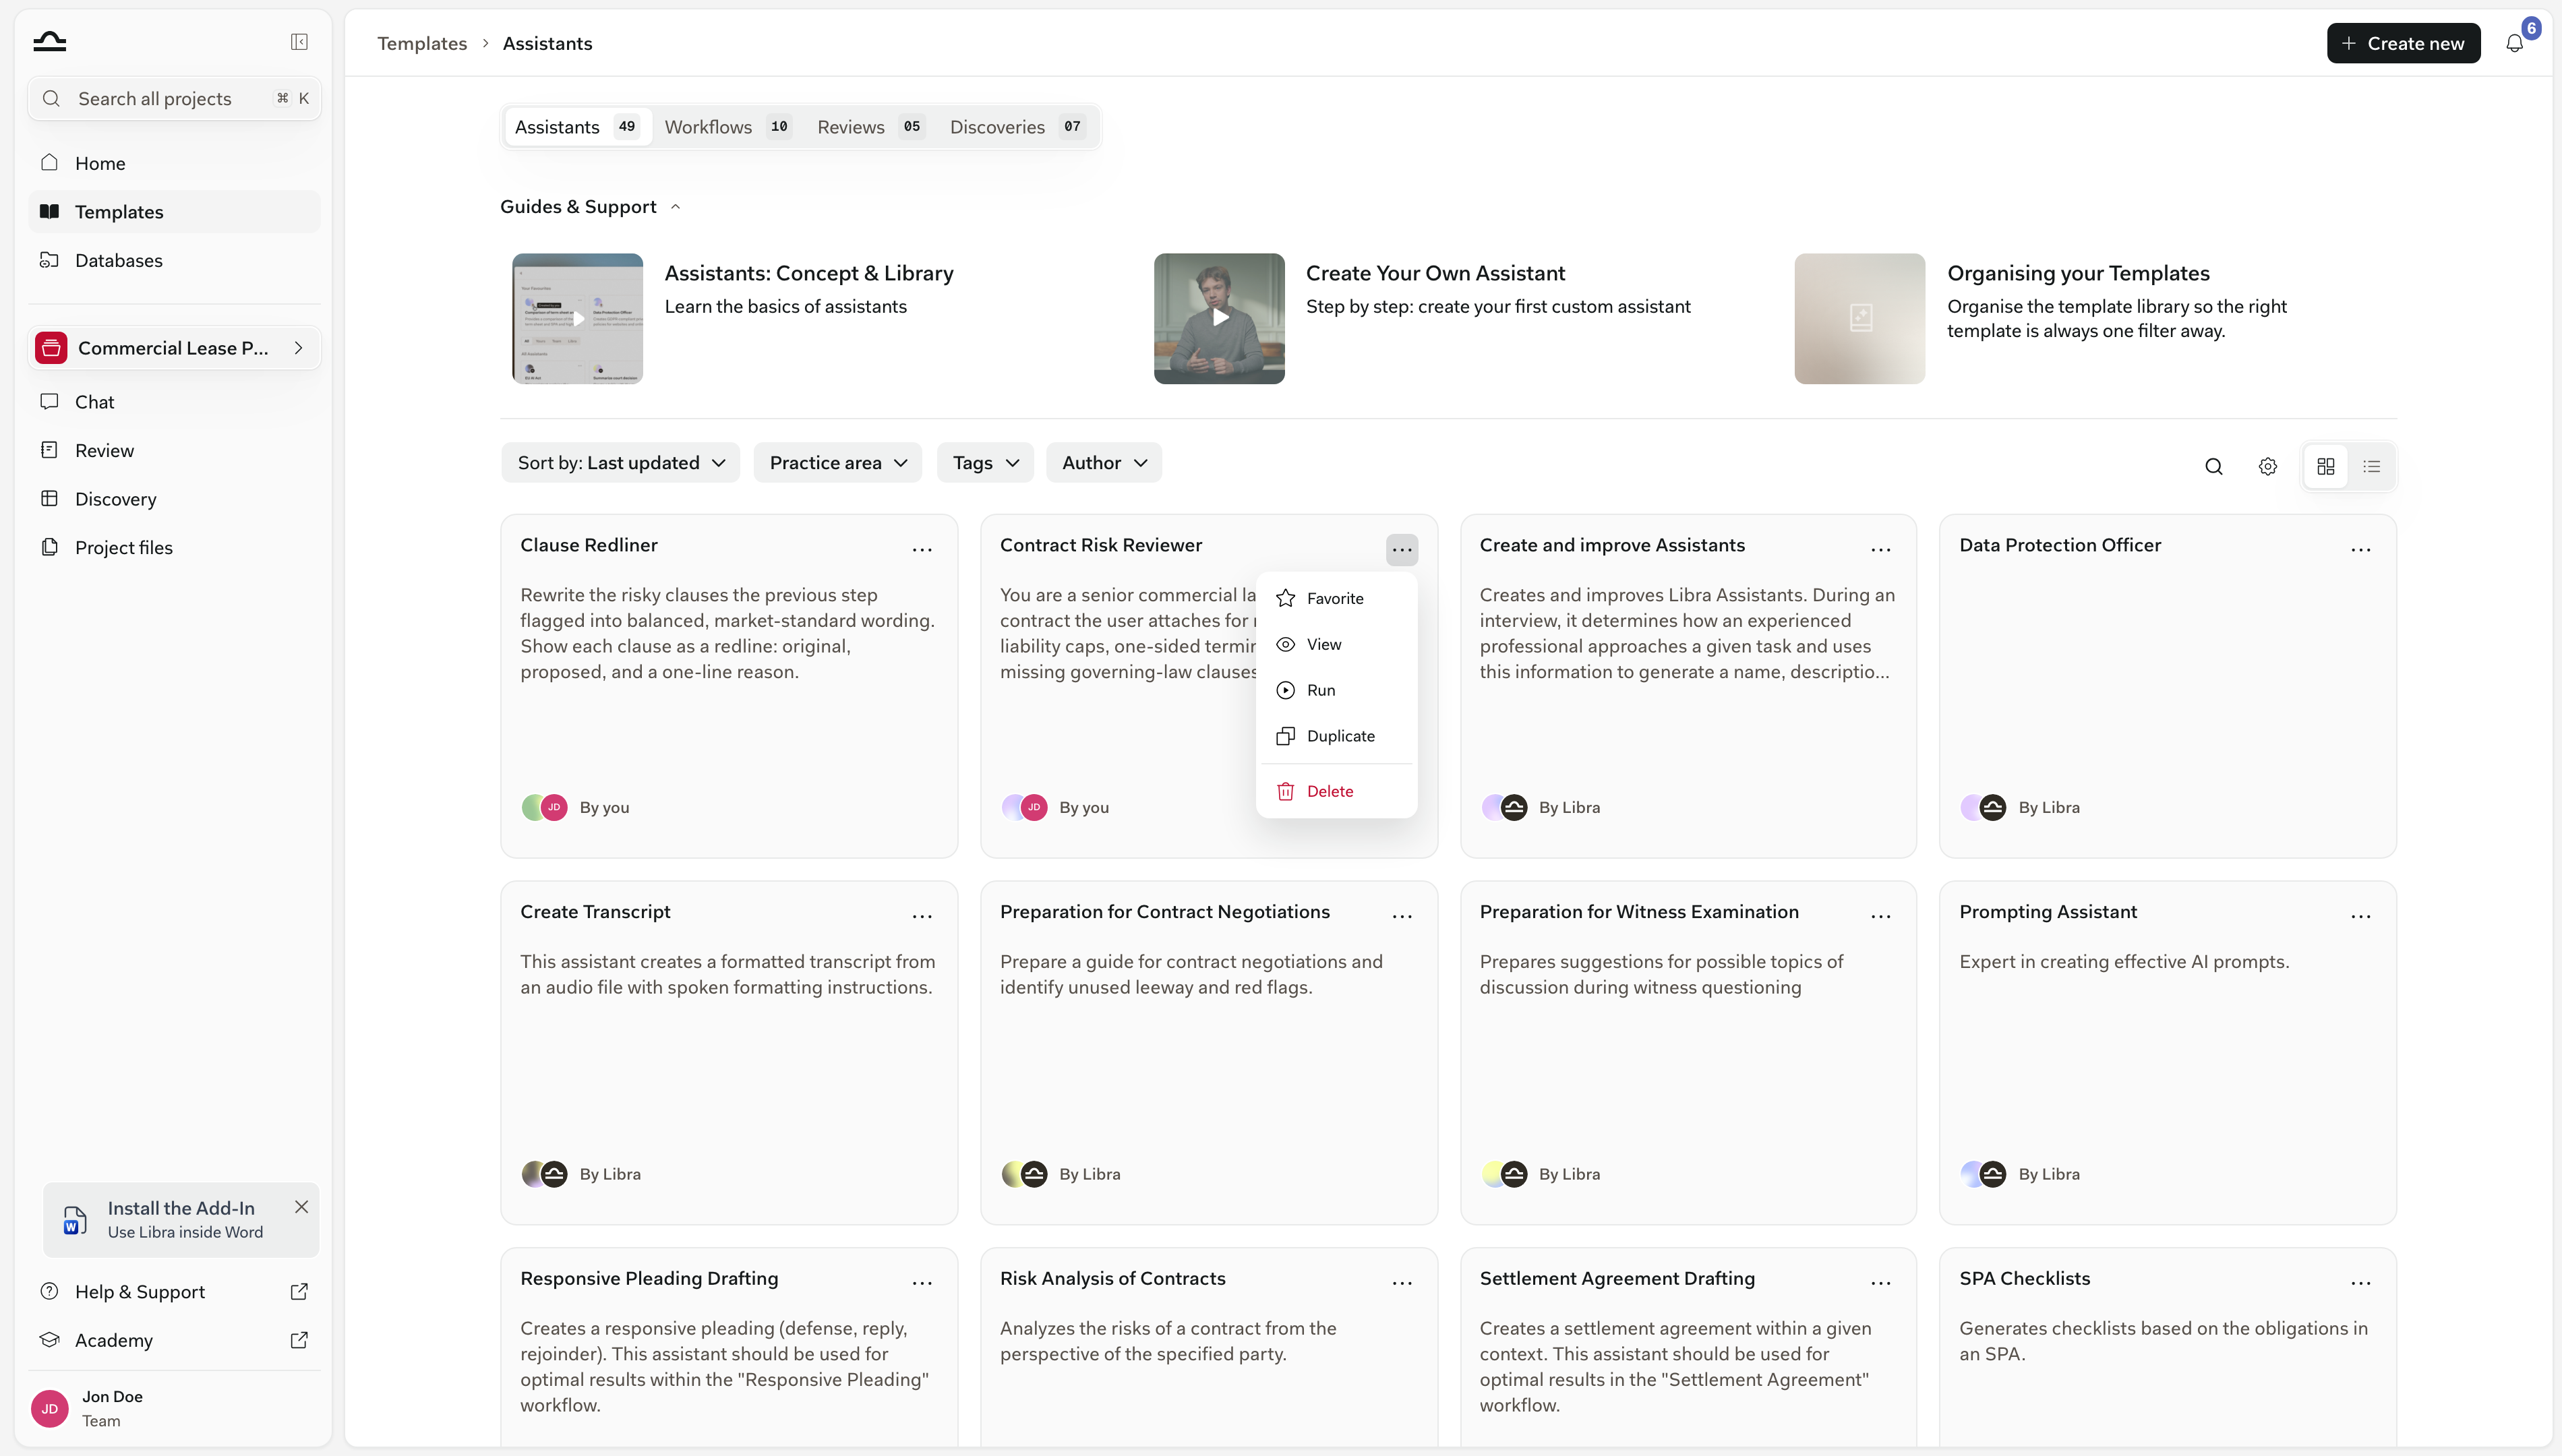This screenshot has width=2562, height=1456.
Task: Open the Tags filter dropdown
Action: [985, 462]
